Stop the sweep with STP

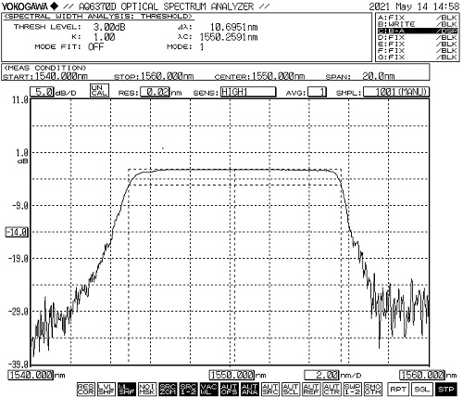point(445,389)
